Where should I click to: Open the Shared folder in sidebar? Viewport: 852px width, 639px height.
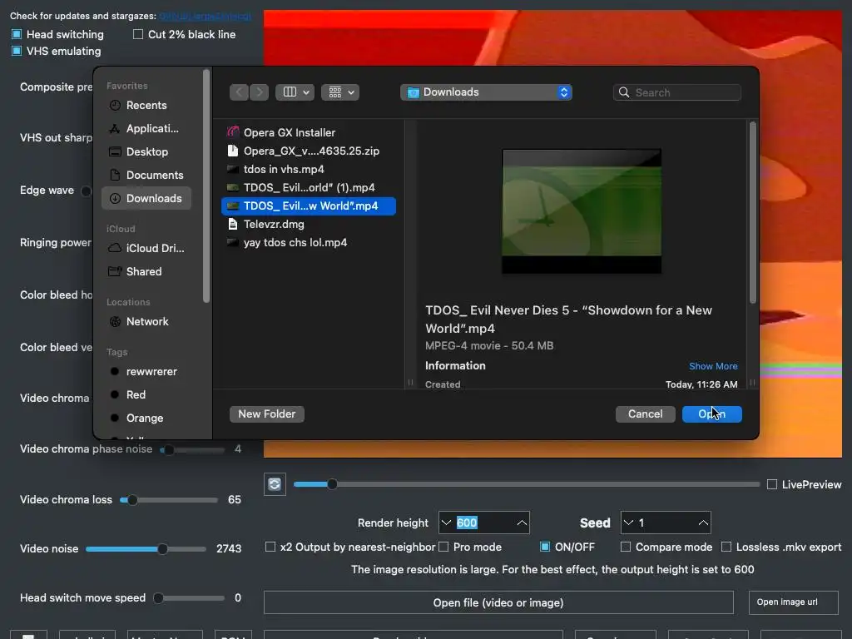(x=146, y=272)
